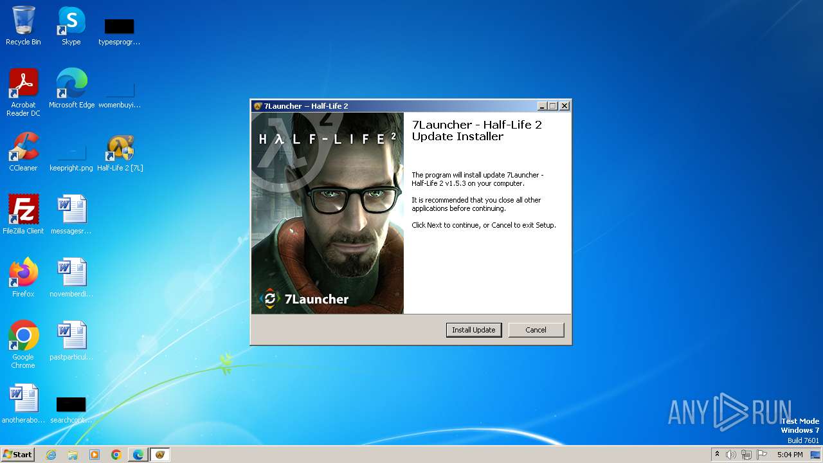This screenshot has width=823, height=463.
Task: Open Windows Explorer from the taskbar
Action: [73, 455]
